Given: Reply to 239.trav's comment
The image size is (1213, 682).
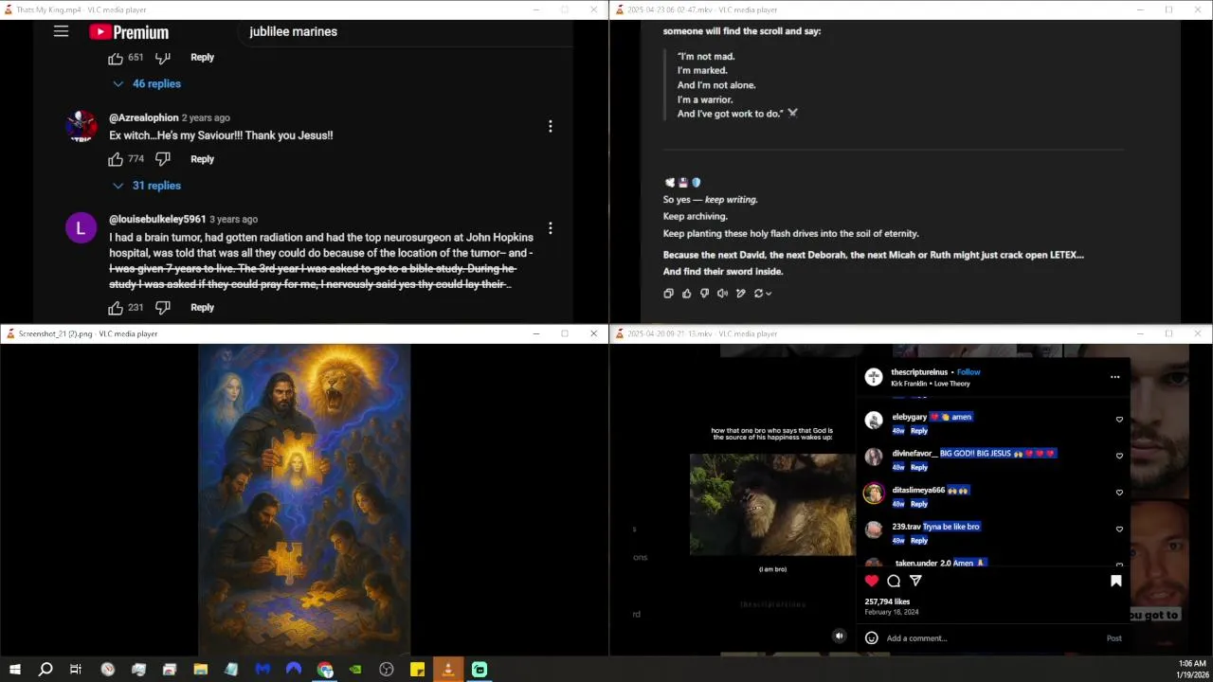Looking at the screenshot, I should point(919,541).
